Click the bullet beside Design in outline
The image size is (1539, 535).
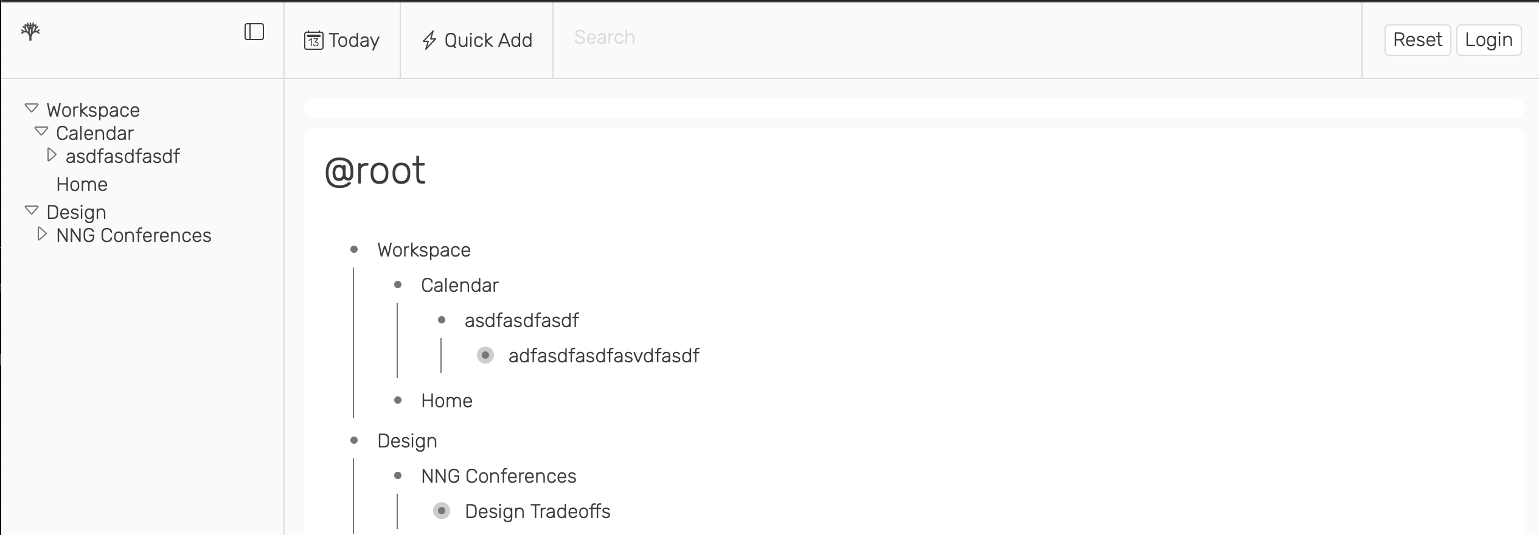[x=354, y=440]
